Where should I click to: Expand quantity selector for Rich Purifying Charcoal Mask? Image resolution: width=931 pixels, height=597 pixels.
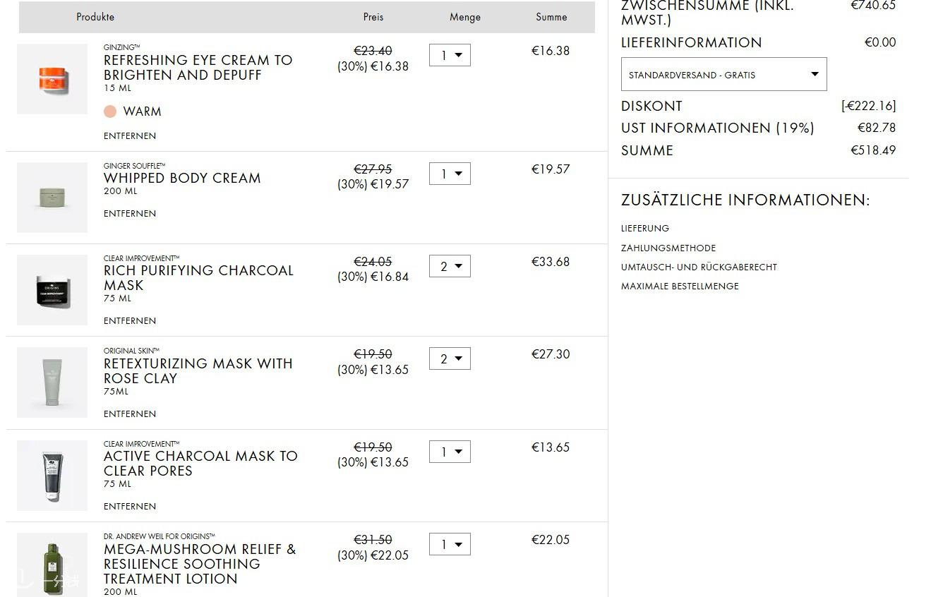click(x=450, y=266)
